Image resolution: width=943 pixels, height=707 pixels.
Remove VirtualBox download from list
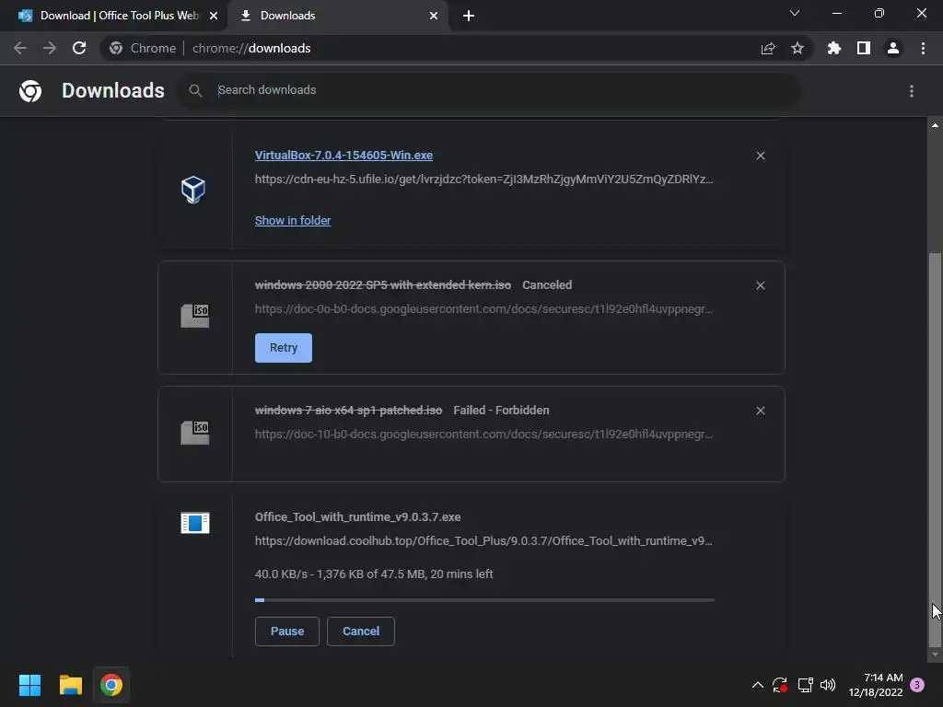[760, 156]
